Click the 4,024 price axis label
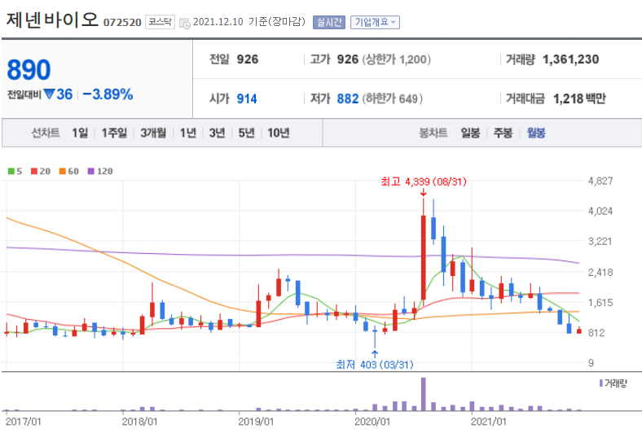 point(600,211)
